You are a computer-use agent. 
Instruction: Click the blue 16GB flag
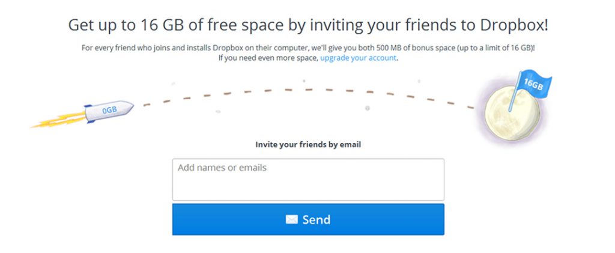pos(533,84)
